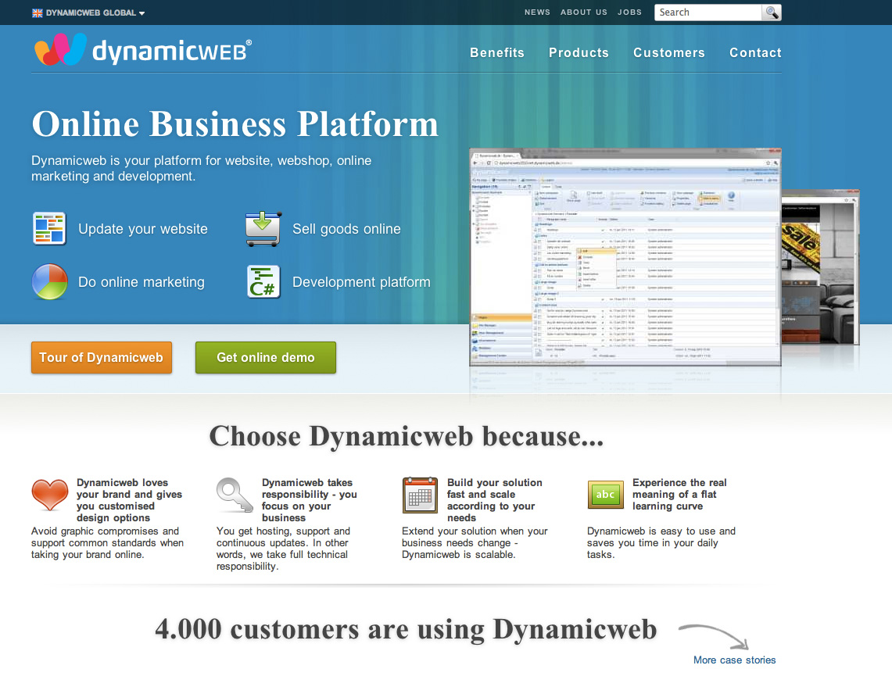The width and height of the screenshot is (892, 676).
Task: Open Sell goods online link
Action: tap(346, 229)
